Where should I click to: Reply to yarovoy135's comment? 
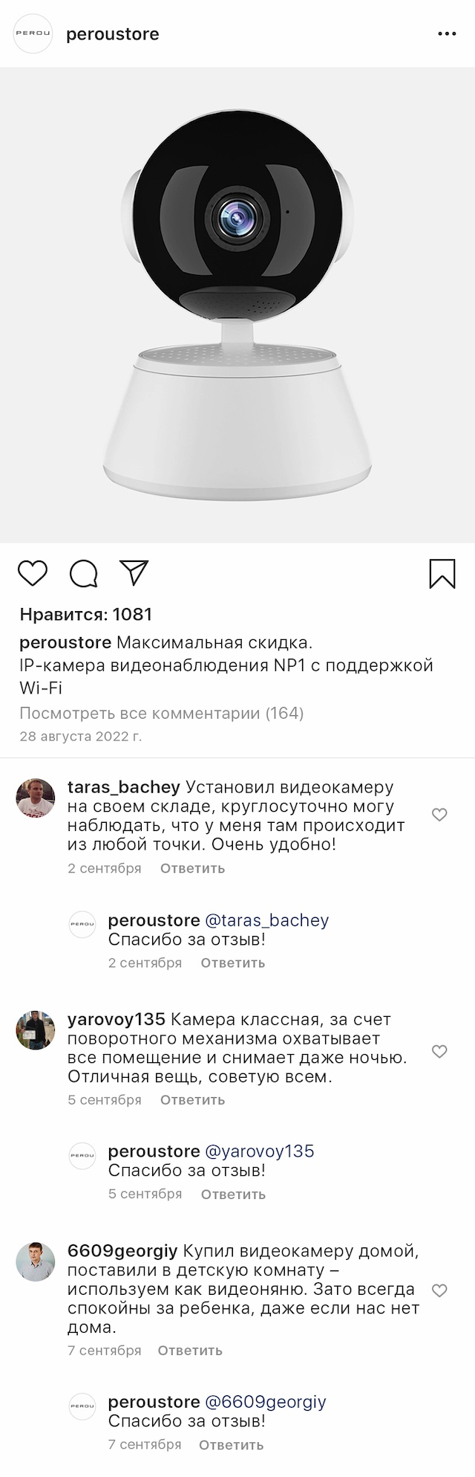(192, 1100)
